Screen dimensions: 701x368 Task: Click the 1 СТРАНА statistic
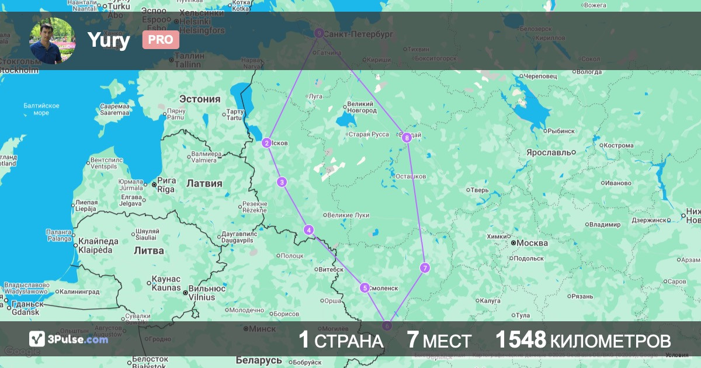tap(341, 340)
